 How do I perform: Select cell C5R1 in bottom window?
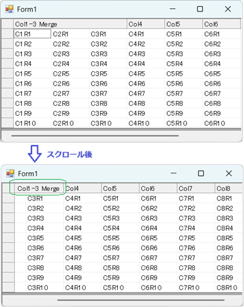click(120, 198)
